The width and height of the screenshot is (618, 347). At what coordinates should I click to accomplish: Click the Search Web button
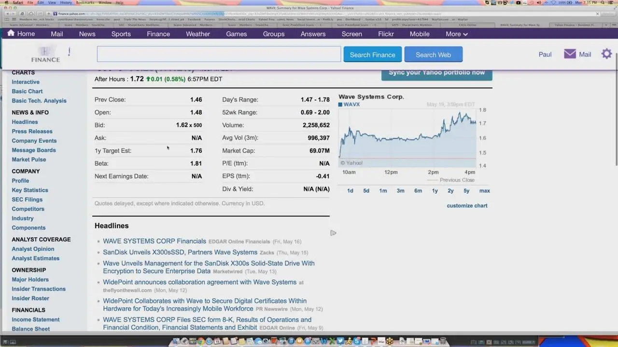pos(433,54)
